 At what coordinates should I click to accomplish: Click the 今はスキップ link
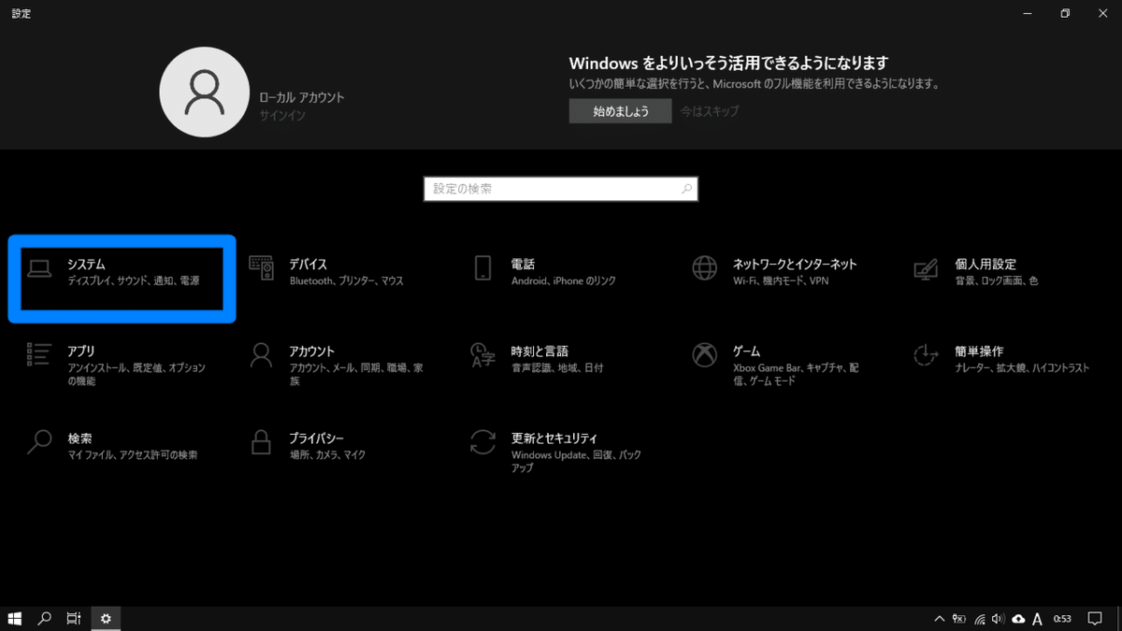point(710,111)
